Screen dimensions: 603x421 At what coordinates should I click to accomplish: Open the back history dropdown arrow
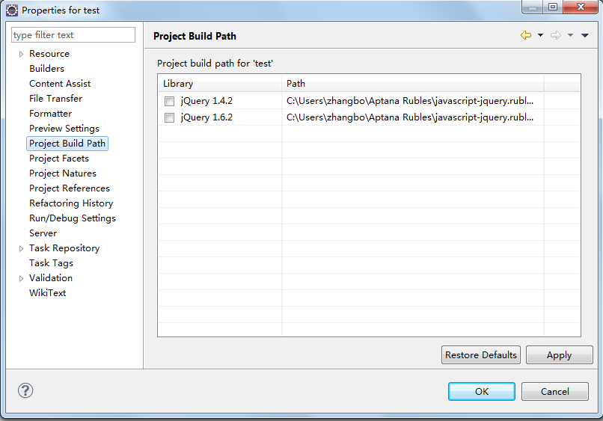[540, 35]
